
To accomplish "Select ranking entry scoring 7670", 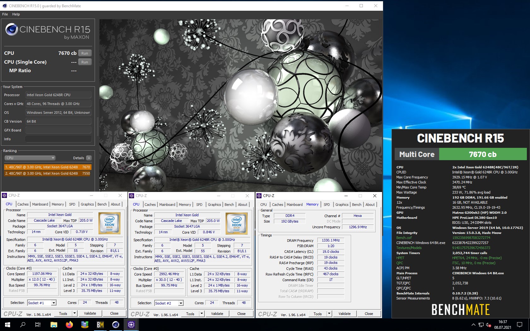I will pyautogui.click(x=47, y=167).
